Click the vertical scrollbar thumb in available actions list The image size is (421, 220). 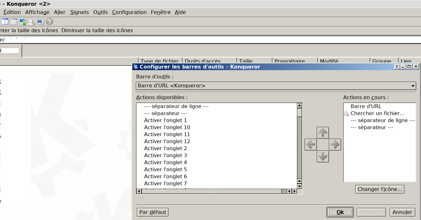[300, 113]
